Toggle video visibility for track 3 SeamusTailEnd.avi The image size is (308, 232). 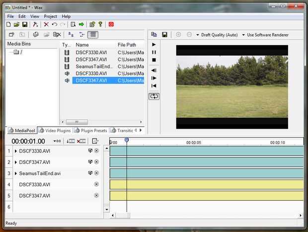point(90,173)
